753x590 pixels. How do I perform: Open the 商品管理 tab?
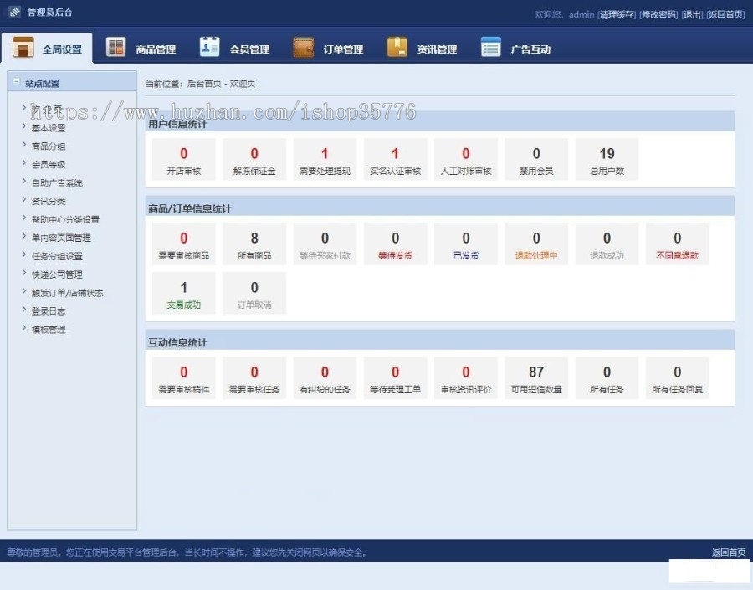pyautogui.click(x=141, y=48)
